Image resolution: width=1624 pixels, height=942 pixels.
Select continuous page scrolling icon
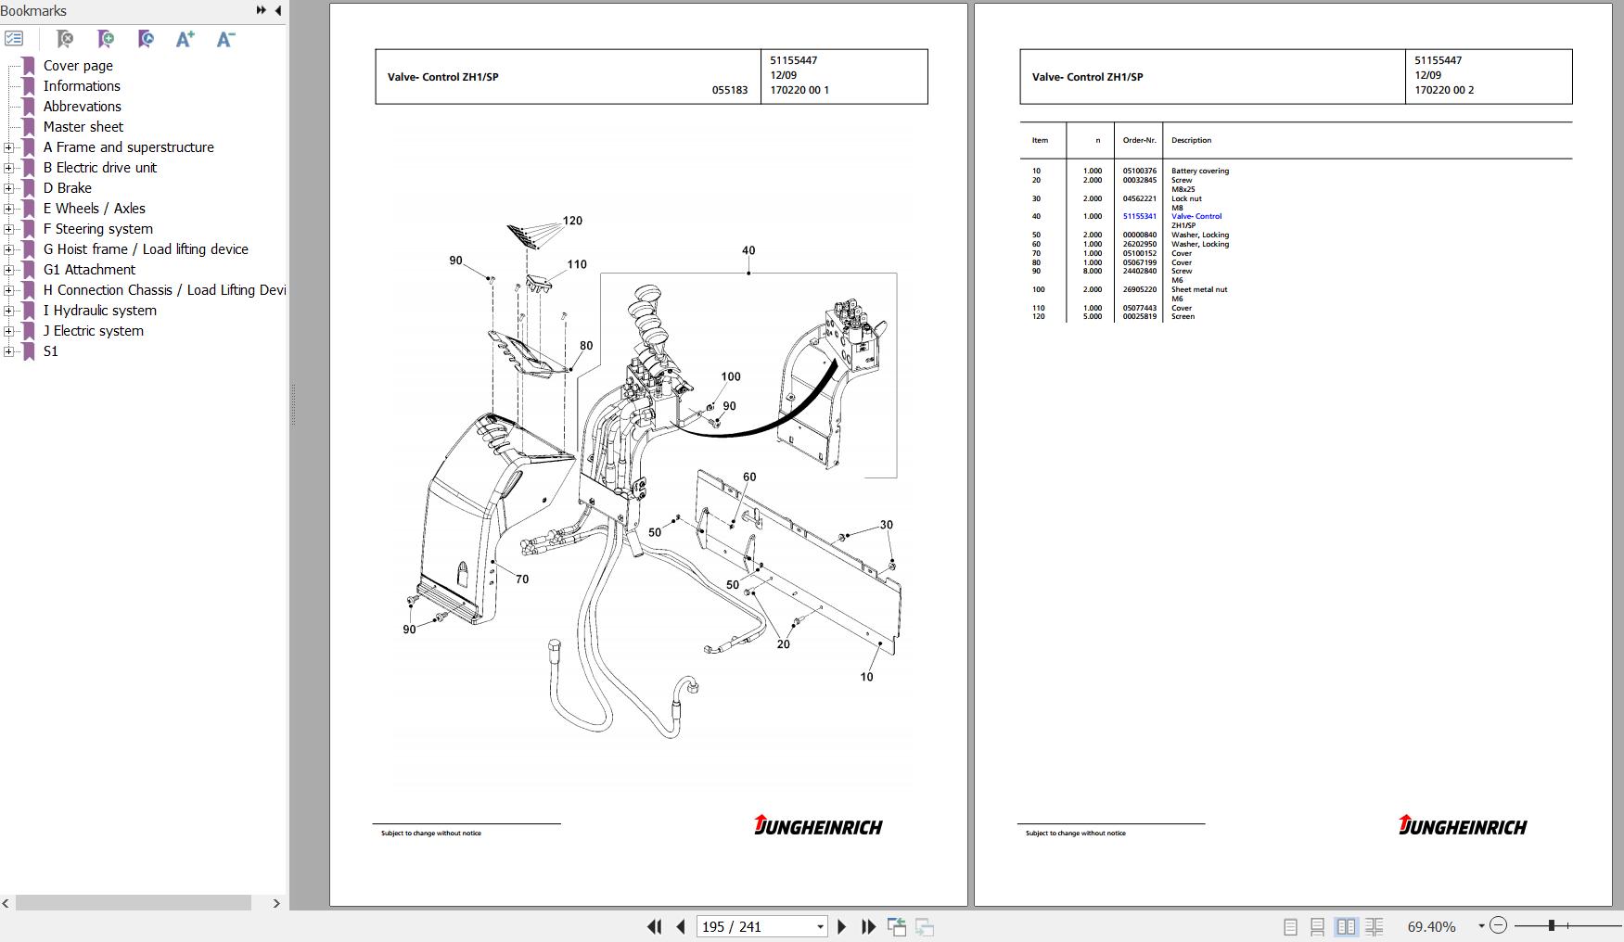click(1317, 926)
